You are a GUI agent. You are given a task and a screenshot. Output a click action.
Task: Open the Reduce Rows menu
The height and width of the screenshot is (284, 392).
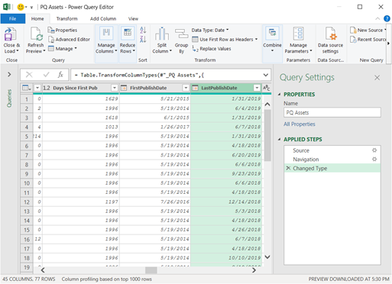coord(128,40)
